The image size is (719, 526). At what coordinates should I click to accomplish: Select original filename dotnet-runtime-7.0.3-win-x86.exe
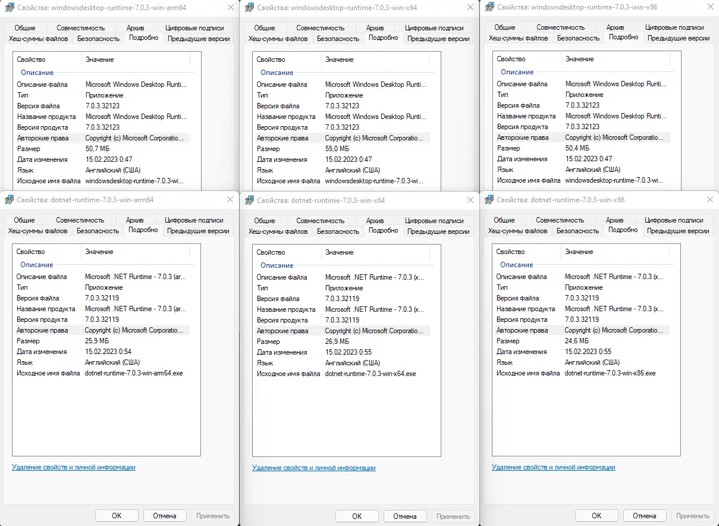pos(610,373)
